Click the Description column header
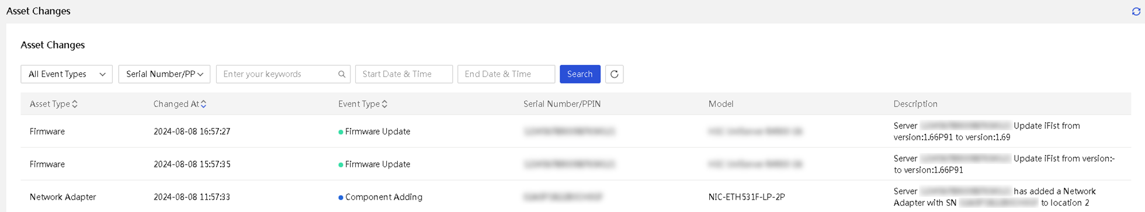1145x212 pixels. pos(915,104)
